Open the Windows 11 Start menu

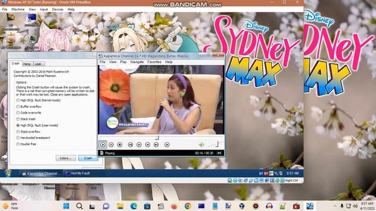click(x=66, y=206)
